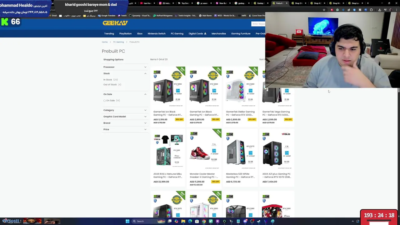
Task: Expand the Graphic Card Model filter
Action: coord(125,117)
